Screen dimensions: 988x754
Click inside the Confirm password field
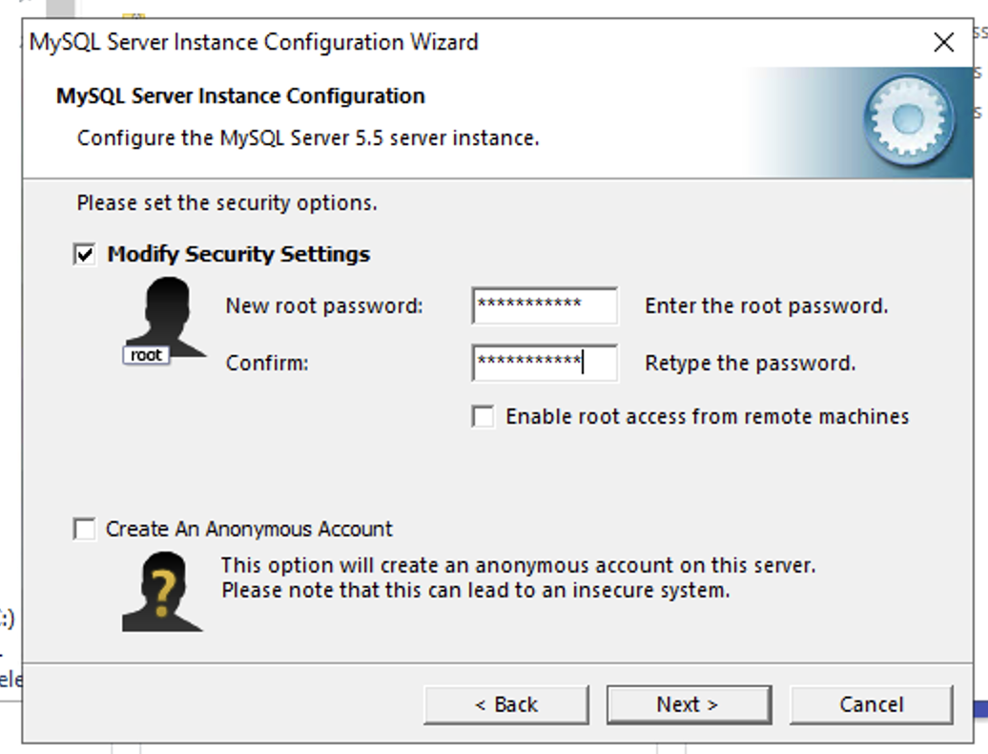click(x=545, y=363)
